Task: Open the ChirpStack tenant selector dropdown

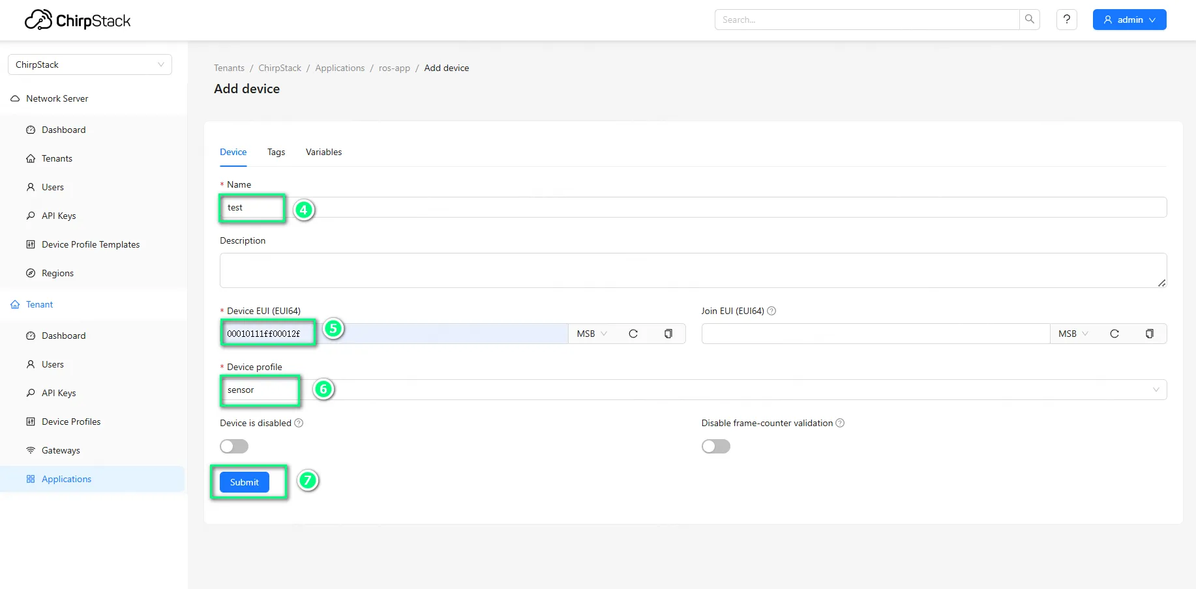Action: (90, 65)
